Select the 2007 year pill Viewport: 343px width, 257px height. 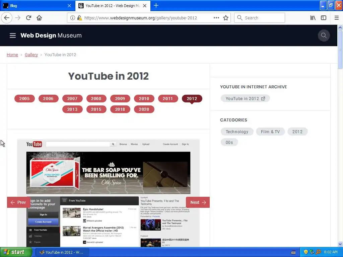[72, 99]
